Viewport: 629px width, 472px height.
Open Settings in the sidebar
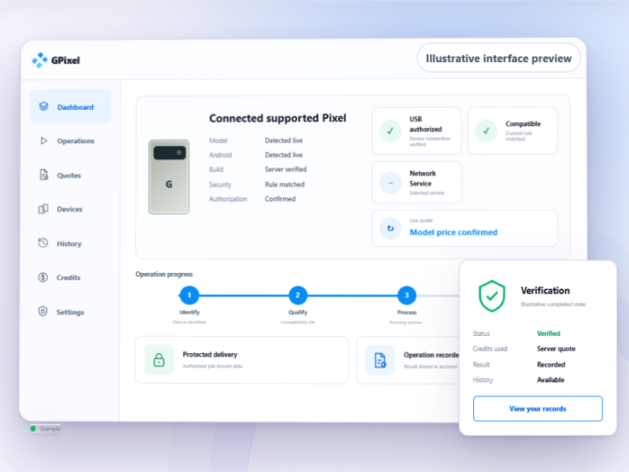[71, 312]
